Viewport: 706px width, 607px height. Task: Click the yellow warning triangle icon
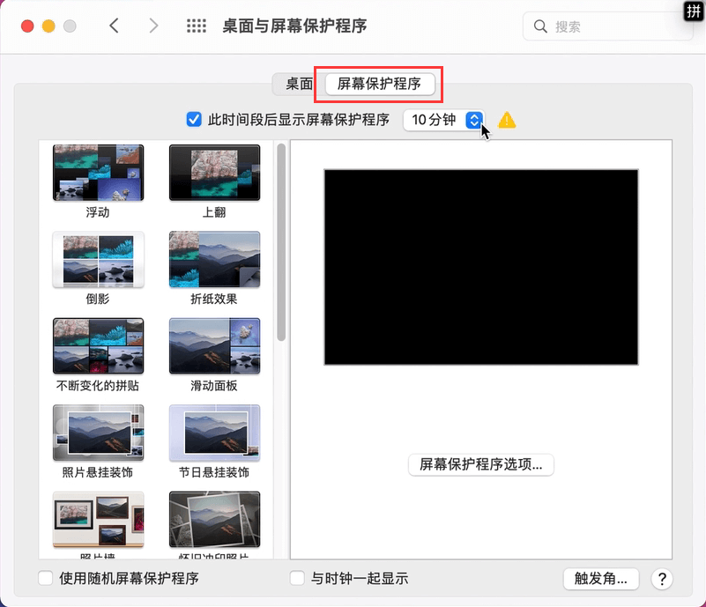click(x=507, y=120)
